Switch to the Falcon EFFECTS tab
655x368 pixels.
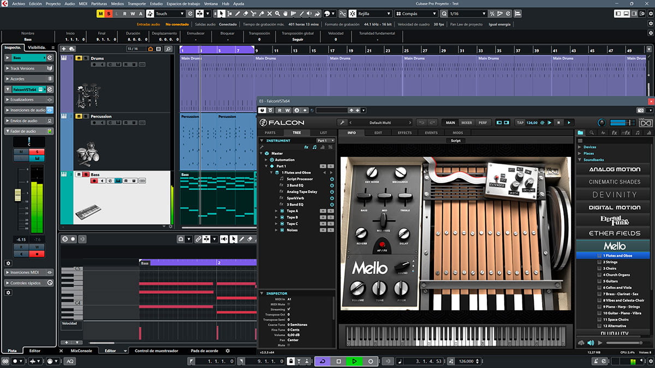click(x=404, y=132)
